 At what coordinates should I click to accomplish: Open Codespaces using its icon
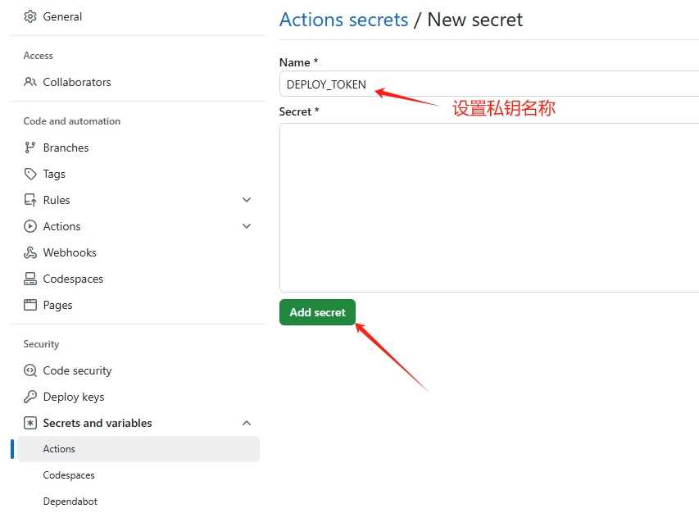[30, 279]
